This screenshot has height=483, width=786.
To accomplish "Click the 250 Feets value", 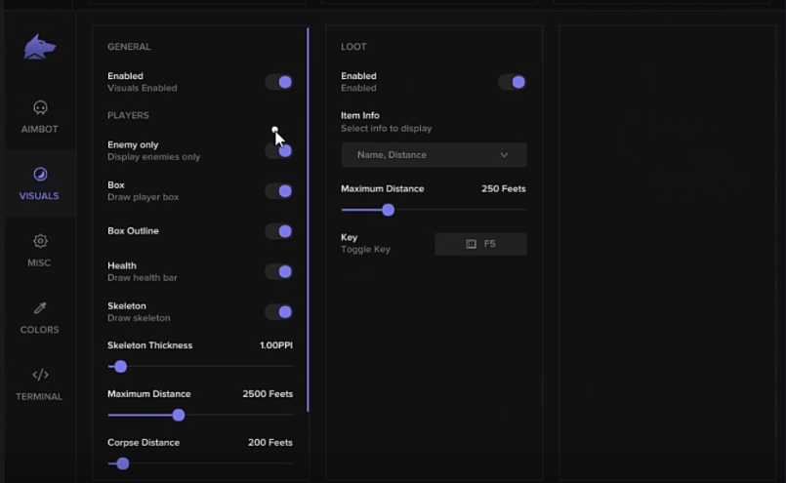I will coord(504,189).
